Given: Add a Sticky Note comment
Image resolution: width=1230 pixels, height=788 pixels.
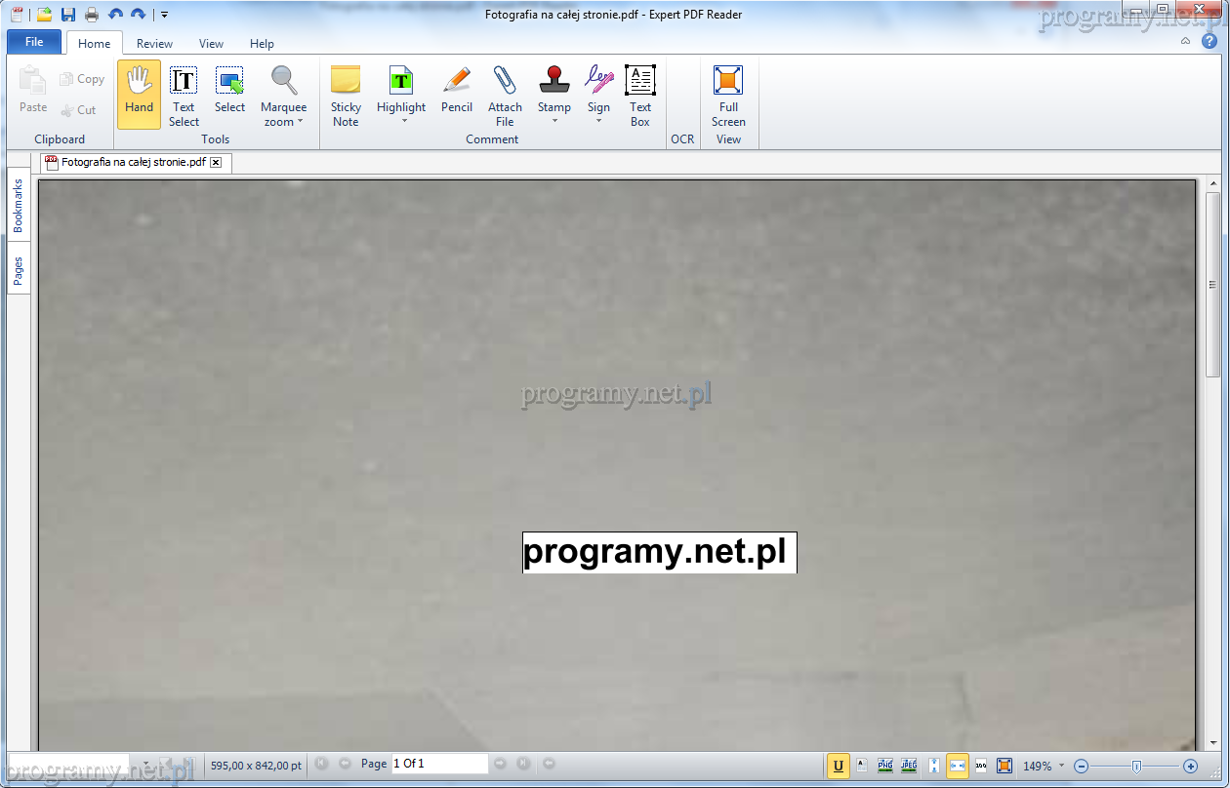Looking at the screenshot, I should point(346,94).
